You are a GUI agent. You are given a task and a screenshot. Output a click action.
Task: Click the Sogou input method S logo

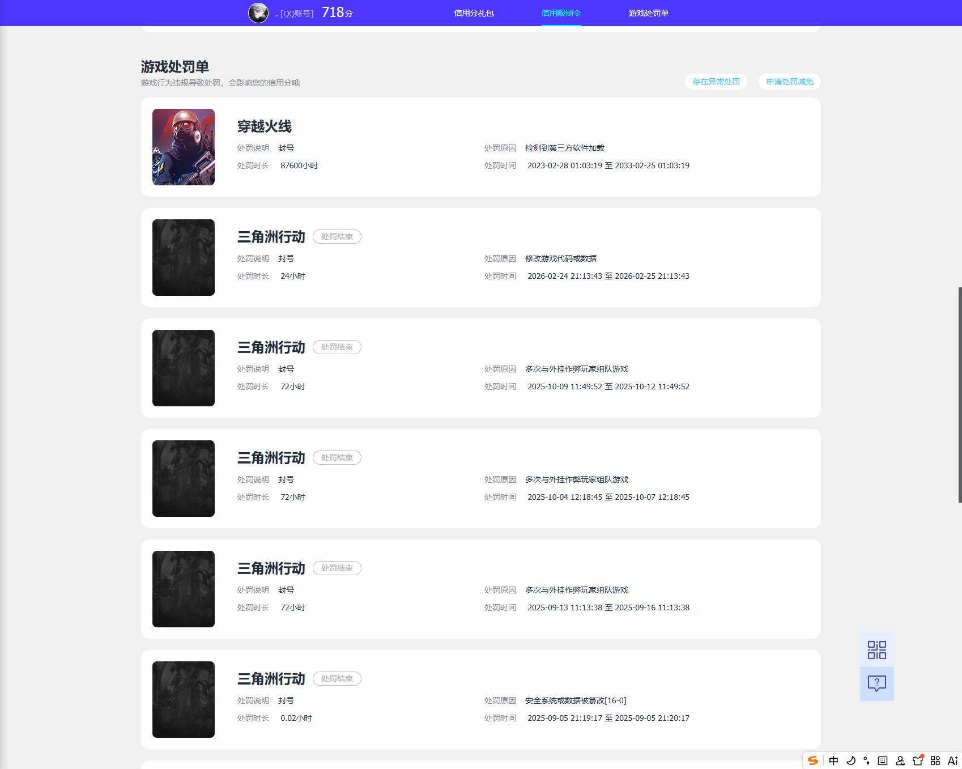click(813, 760)
